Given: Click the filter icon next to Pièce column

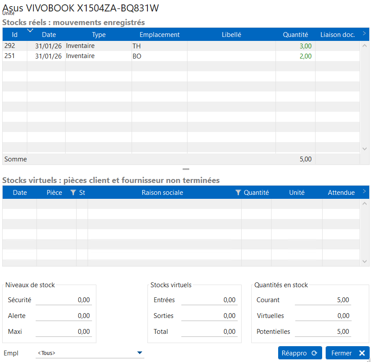Looking at the screenshot, I should pyautogui.click(x=73, y=193).
